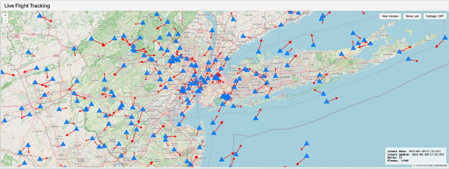Click the Latest update timestamp line
This screenshot has height=169, width=449.
(x=416, y=154)
